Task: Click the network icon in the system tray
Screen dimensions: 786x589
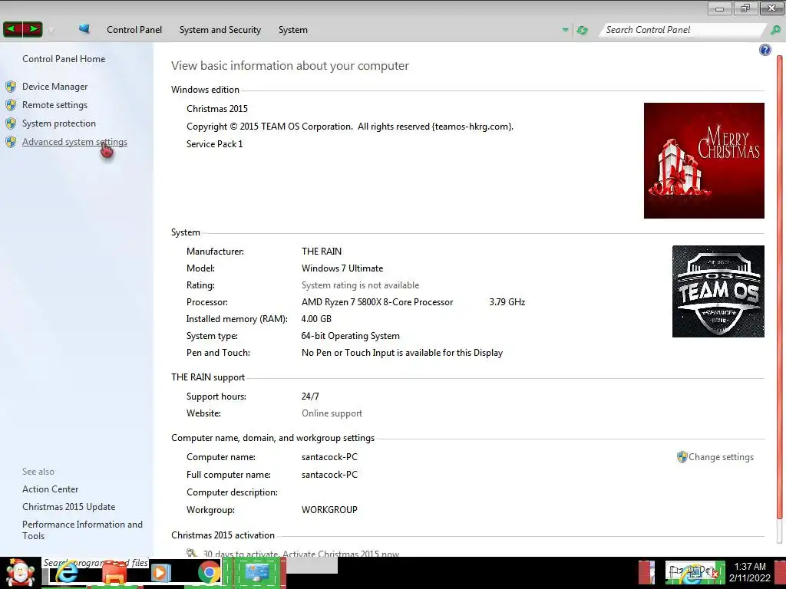Action: point(694,573)
